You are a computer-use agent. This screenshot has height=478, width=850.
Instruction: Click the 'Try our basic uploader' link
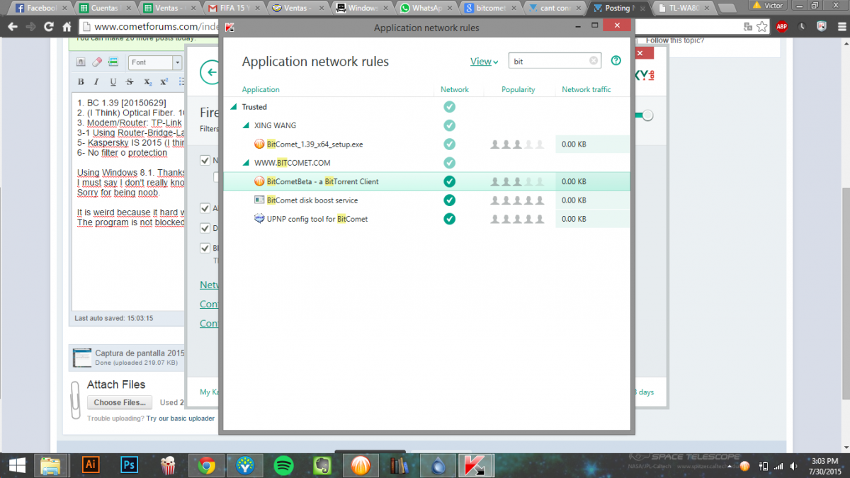[181, 419]
